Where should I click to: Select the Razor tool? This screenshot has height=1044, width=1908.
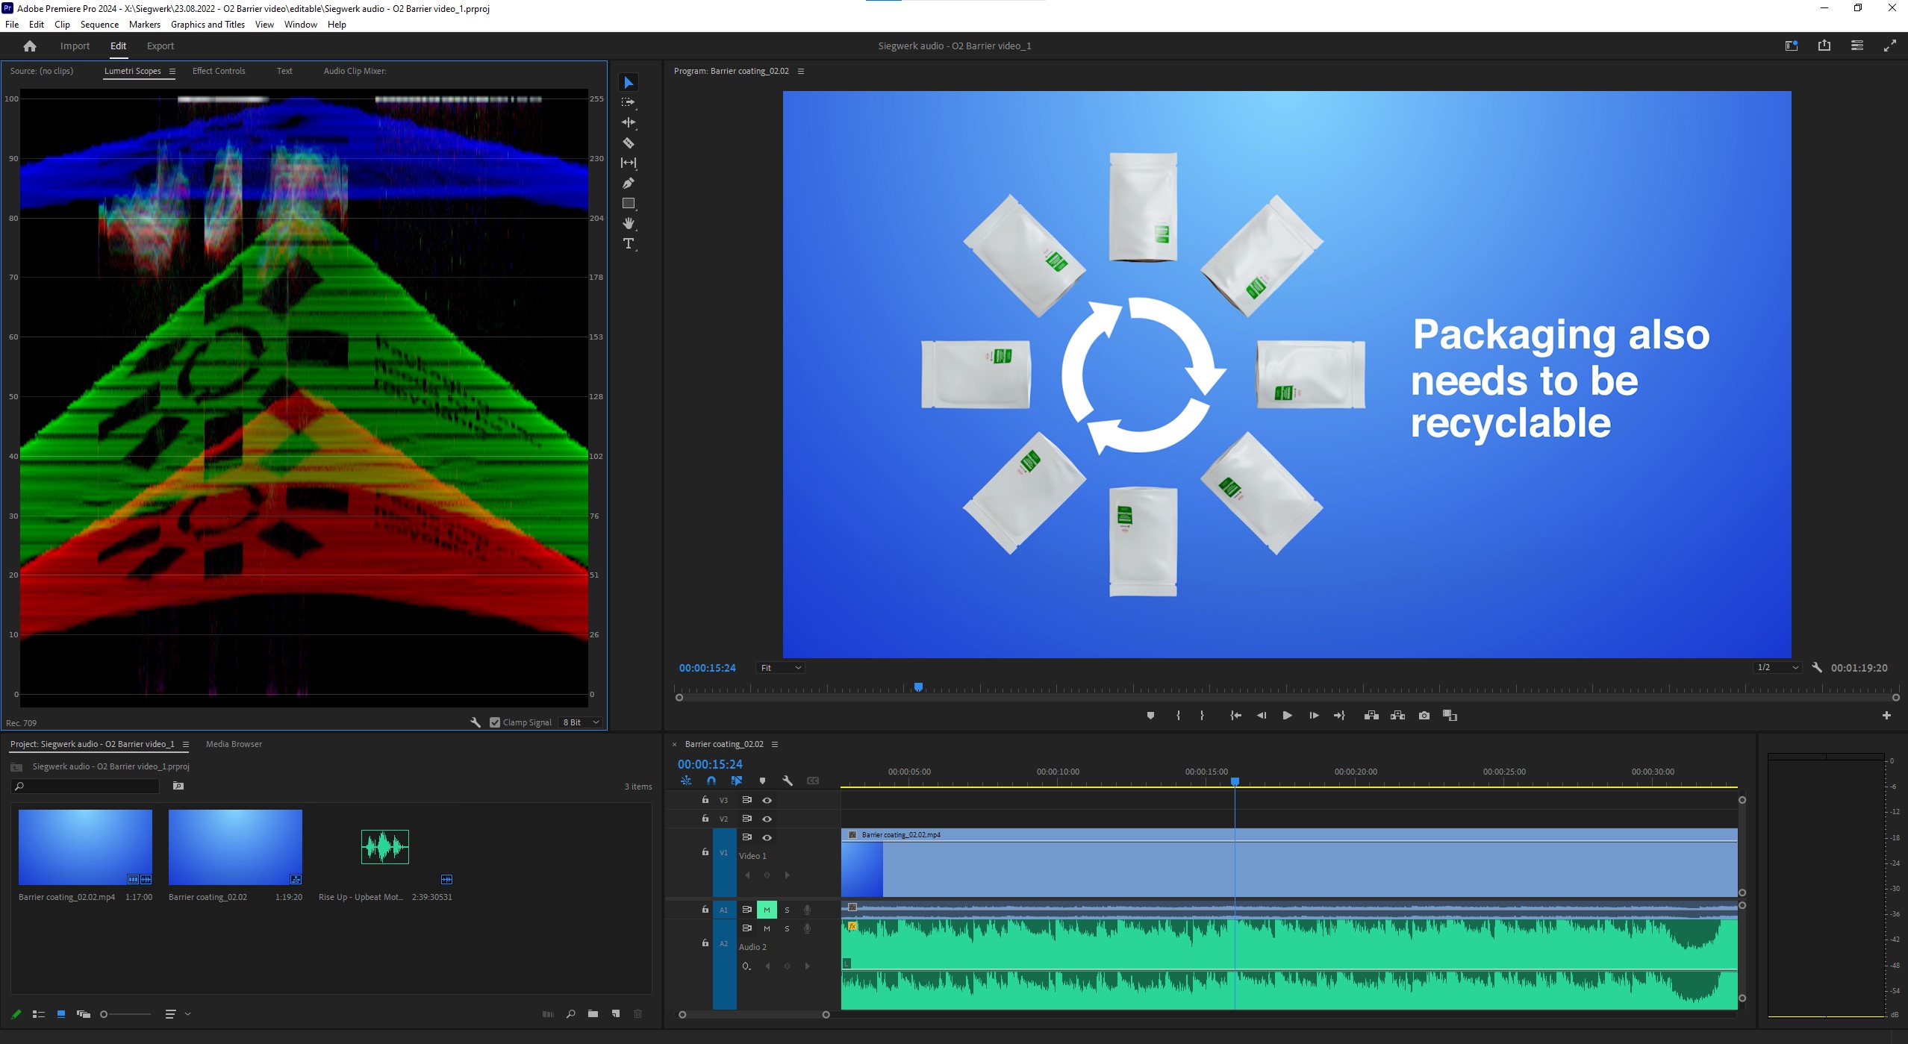point(629,143)
